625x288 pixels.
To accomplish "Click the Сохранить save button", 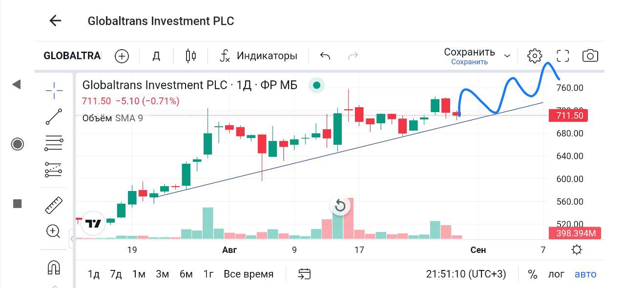I will 469,56.
